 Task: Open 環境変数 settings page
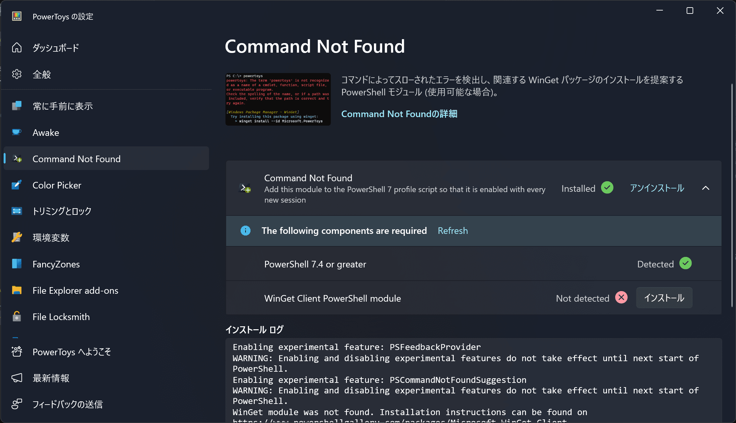[x=106, y=237]
